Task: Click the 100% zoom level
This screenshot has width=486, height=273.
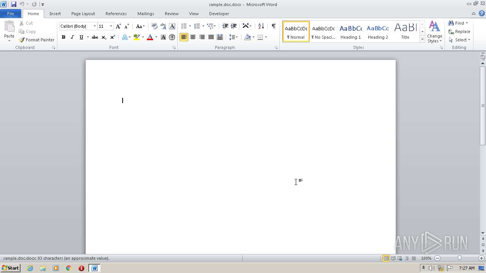Action: (426, 258)
